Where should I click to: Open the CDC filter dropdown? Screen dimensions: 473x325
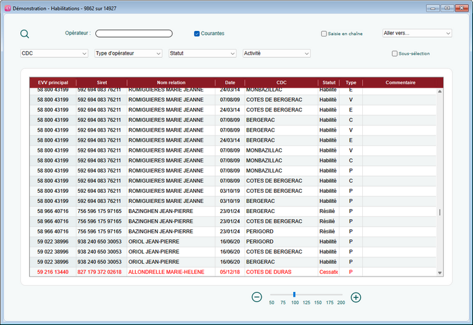(x=54, y=53)
